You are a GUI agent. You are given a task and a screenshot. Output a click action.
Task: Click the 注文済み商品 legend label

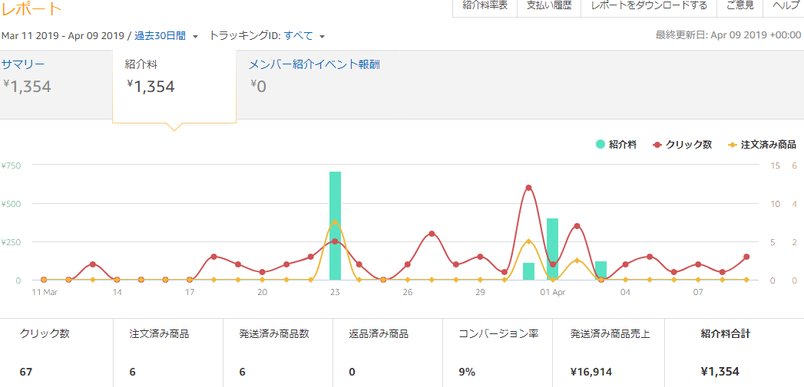tap(769, 145)
